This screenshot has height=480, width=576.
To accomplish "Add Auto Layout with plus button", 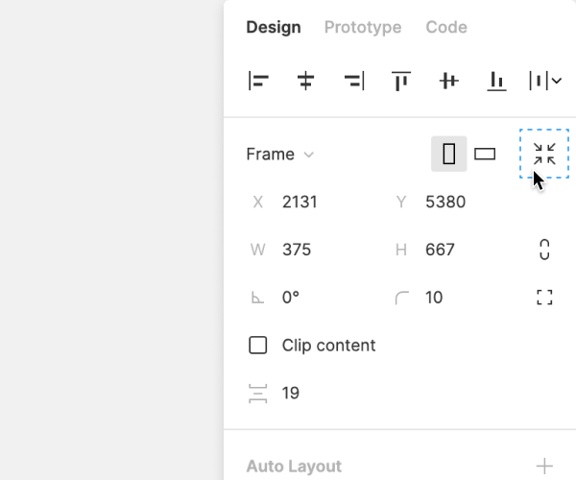I will [x=544, y=467].
